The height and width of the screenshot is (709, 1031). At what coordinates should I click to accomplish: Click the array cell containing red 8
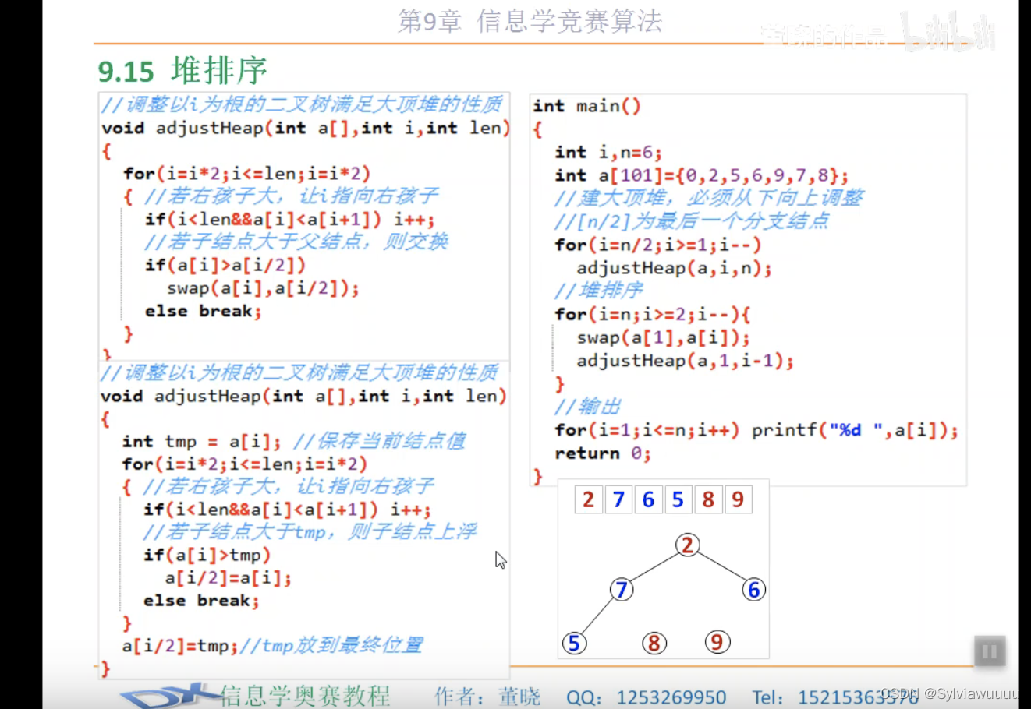coord(708,499)
